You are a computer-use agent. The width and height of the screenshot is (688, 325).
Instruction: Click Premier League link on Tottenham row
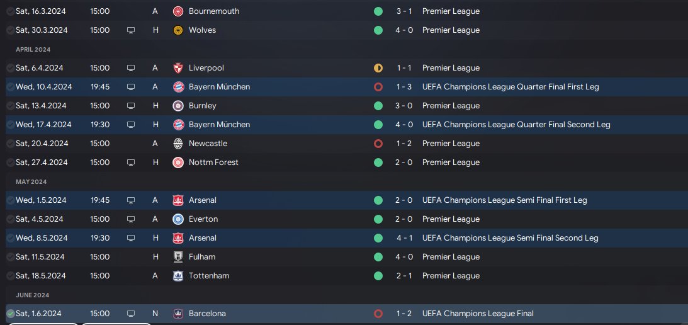pyautogui.click(x=451, y=276)
